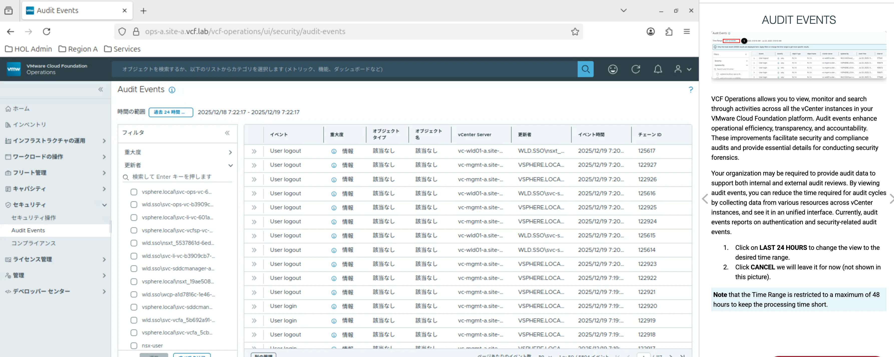Viewport: 894px width, 357px height.
Task: Open the Firefox account icon
Action: 651,32
